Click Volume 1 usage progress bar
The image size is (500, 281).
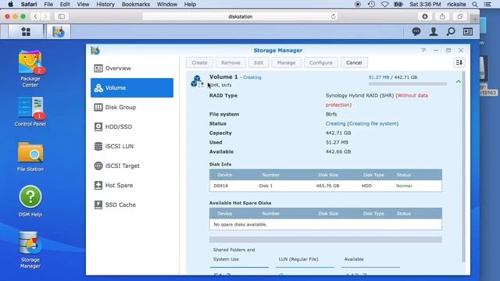[408, 84]
